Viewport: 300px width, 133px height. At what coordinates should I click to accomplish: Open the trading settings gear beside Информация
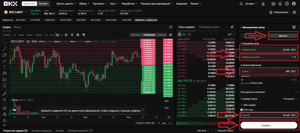(x=294, y=12)
